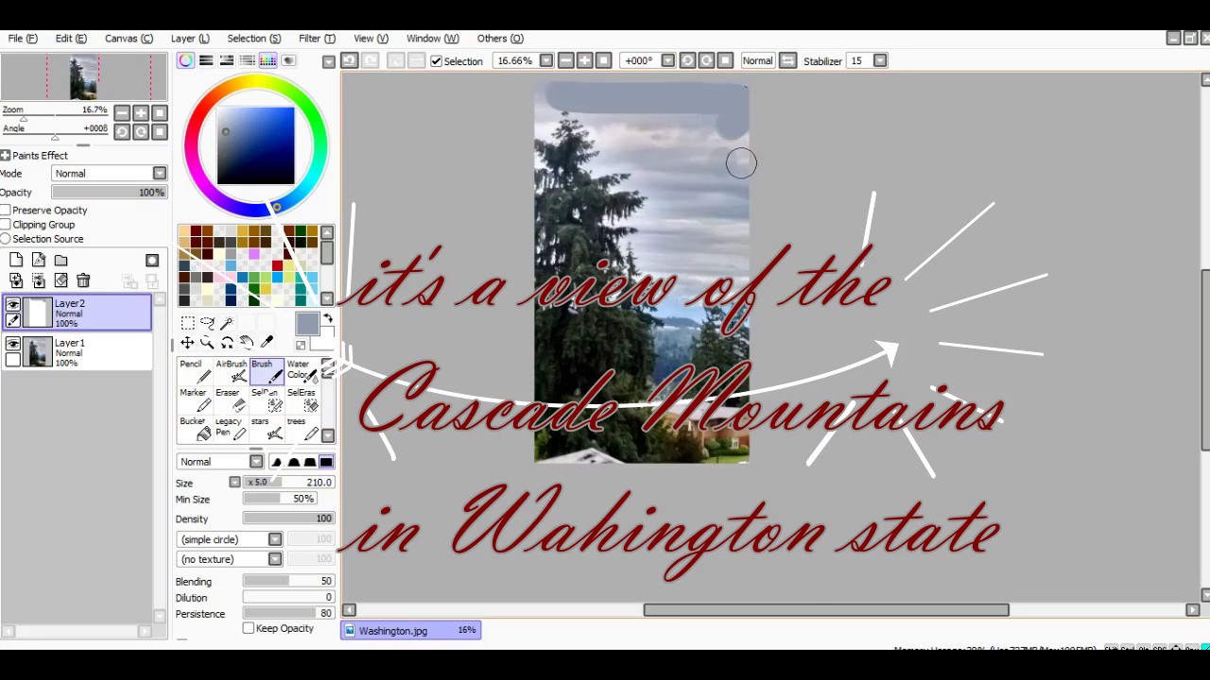Select the stars custom brush
The height and width of the screenshot is (680, 1210).
(x=268, y=429)
